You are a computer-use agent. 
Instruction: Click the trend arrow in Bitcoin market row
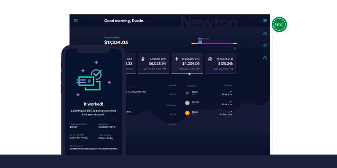click(230, 112)
